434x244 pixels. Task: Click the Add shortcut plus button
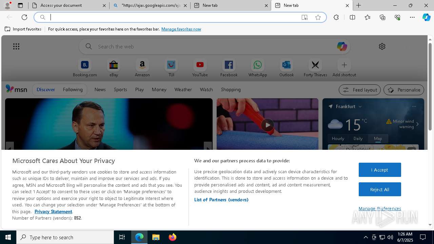pyautogui.click(x=344, y=65)
